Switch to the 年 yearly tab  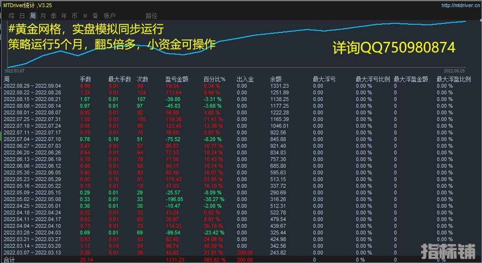click(x=64, y=16)
